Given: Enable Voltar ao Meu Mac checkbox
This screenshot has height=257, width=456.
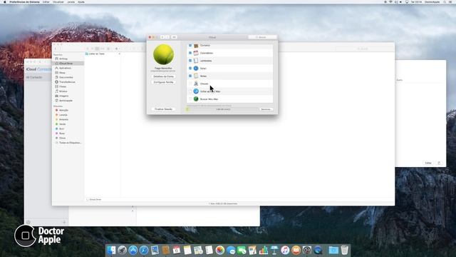Looking at the screenshot, I should (190, 91).
